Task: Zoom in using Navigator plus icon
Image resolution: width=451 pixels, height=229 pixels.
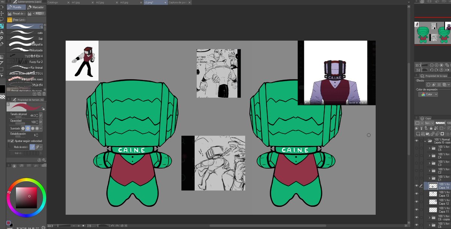Action: pos(437,65)
